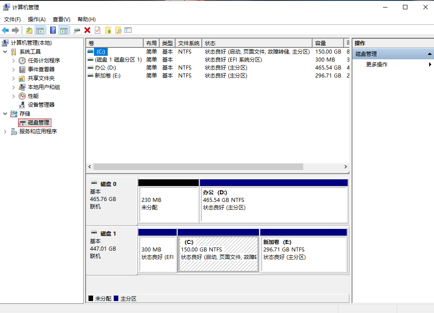Click the drive connect icon in toolbar
The image size is (434, 313).
click(x=77, y=30)
